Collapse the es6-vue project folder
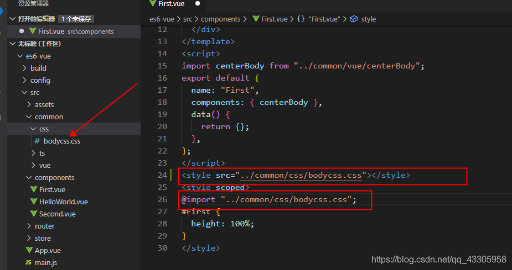Image resolution: width=512 pixels, height=270 pixels. click(x=20, y=56)
